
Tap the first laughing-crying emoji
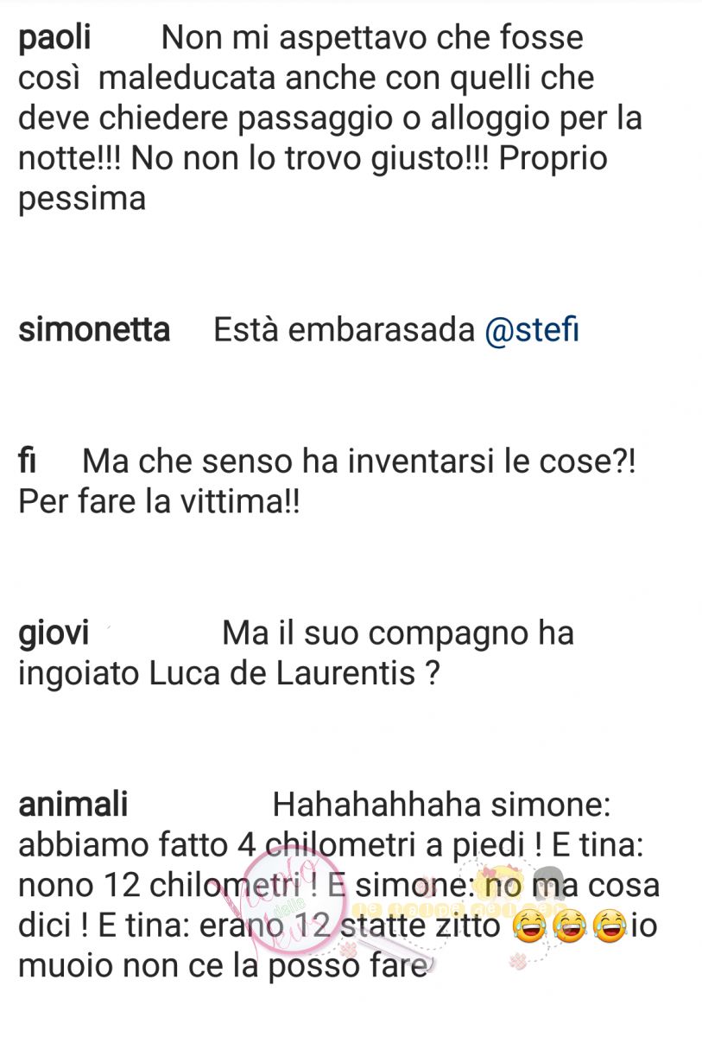529,927
